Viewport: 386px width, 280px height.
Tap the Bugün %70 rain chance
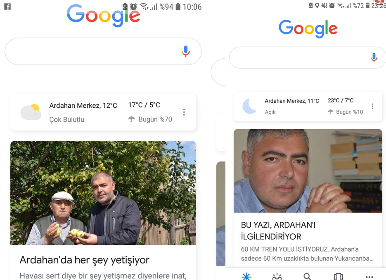[150, 119]
